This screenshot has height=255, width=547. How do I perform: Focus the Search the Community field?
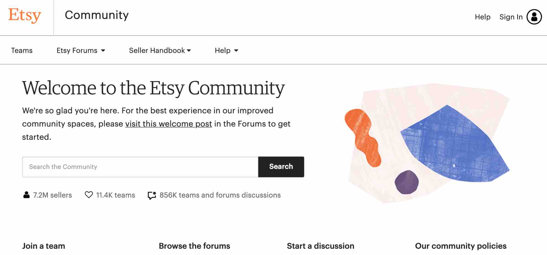click(x=140, y=167)
